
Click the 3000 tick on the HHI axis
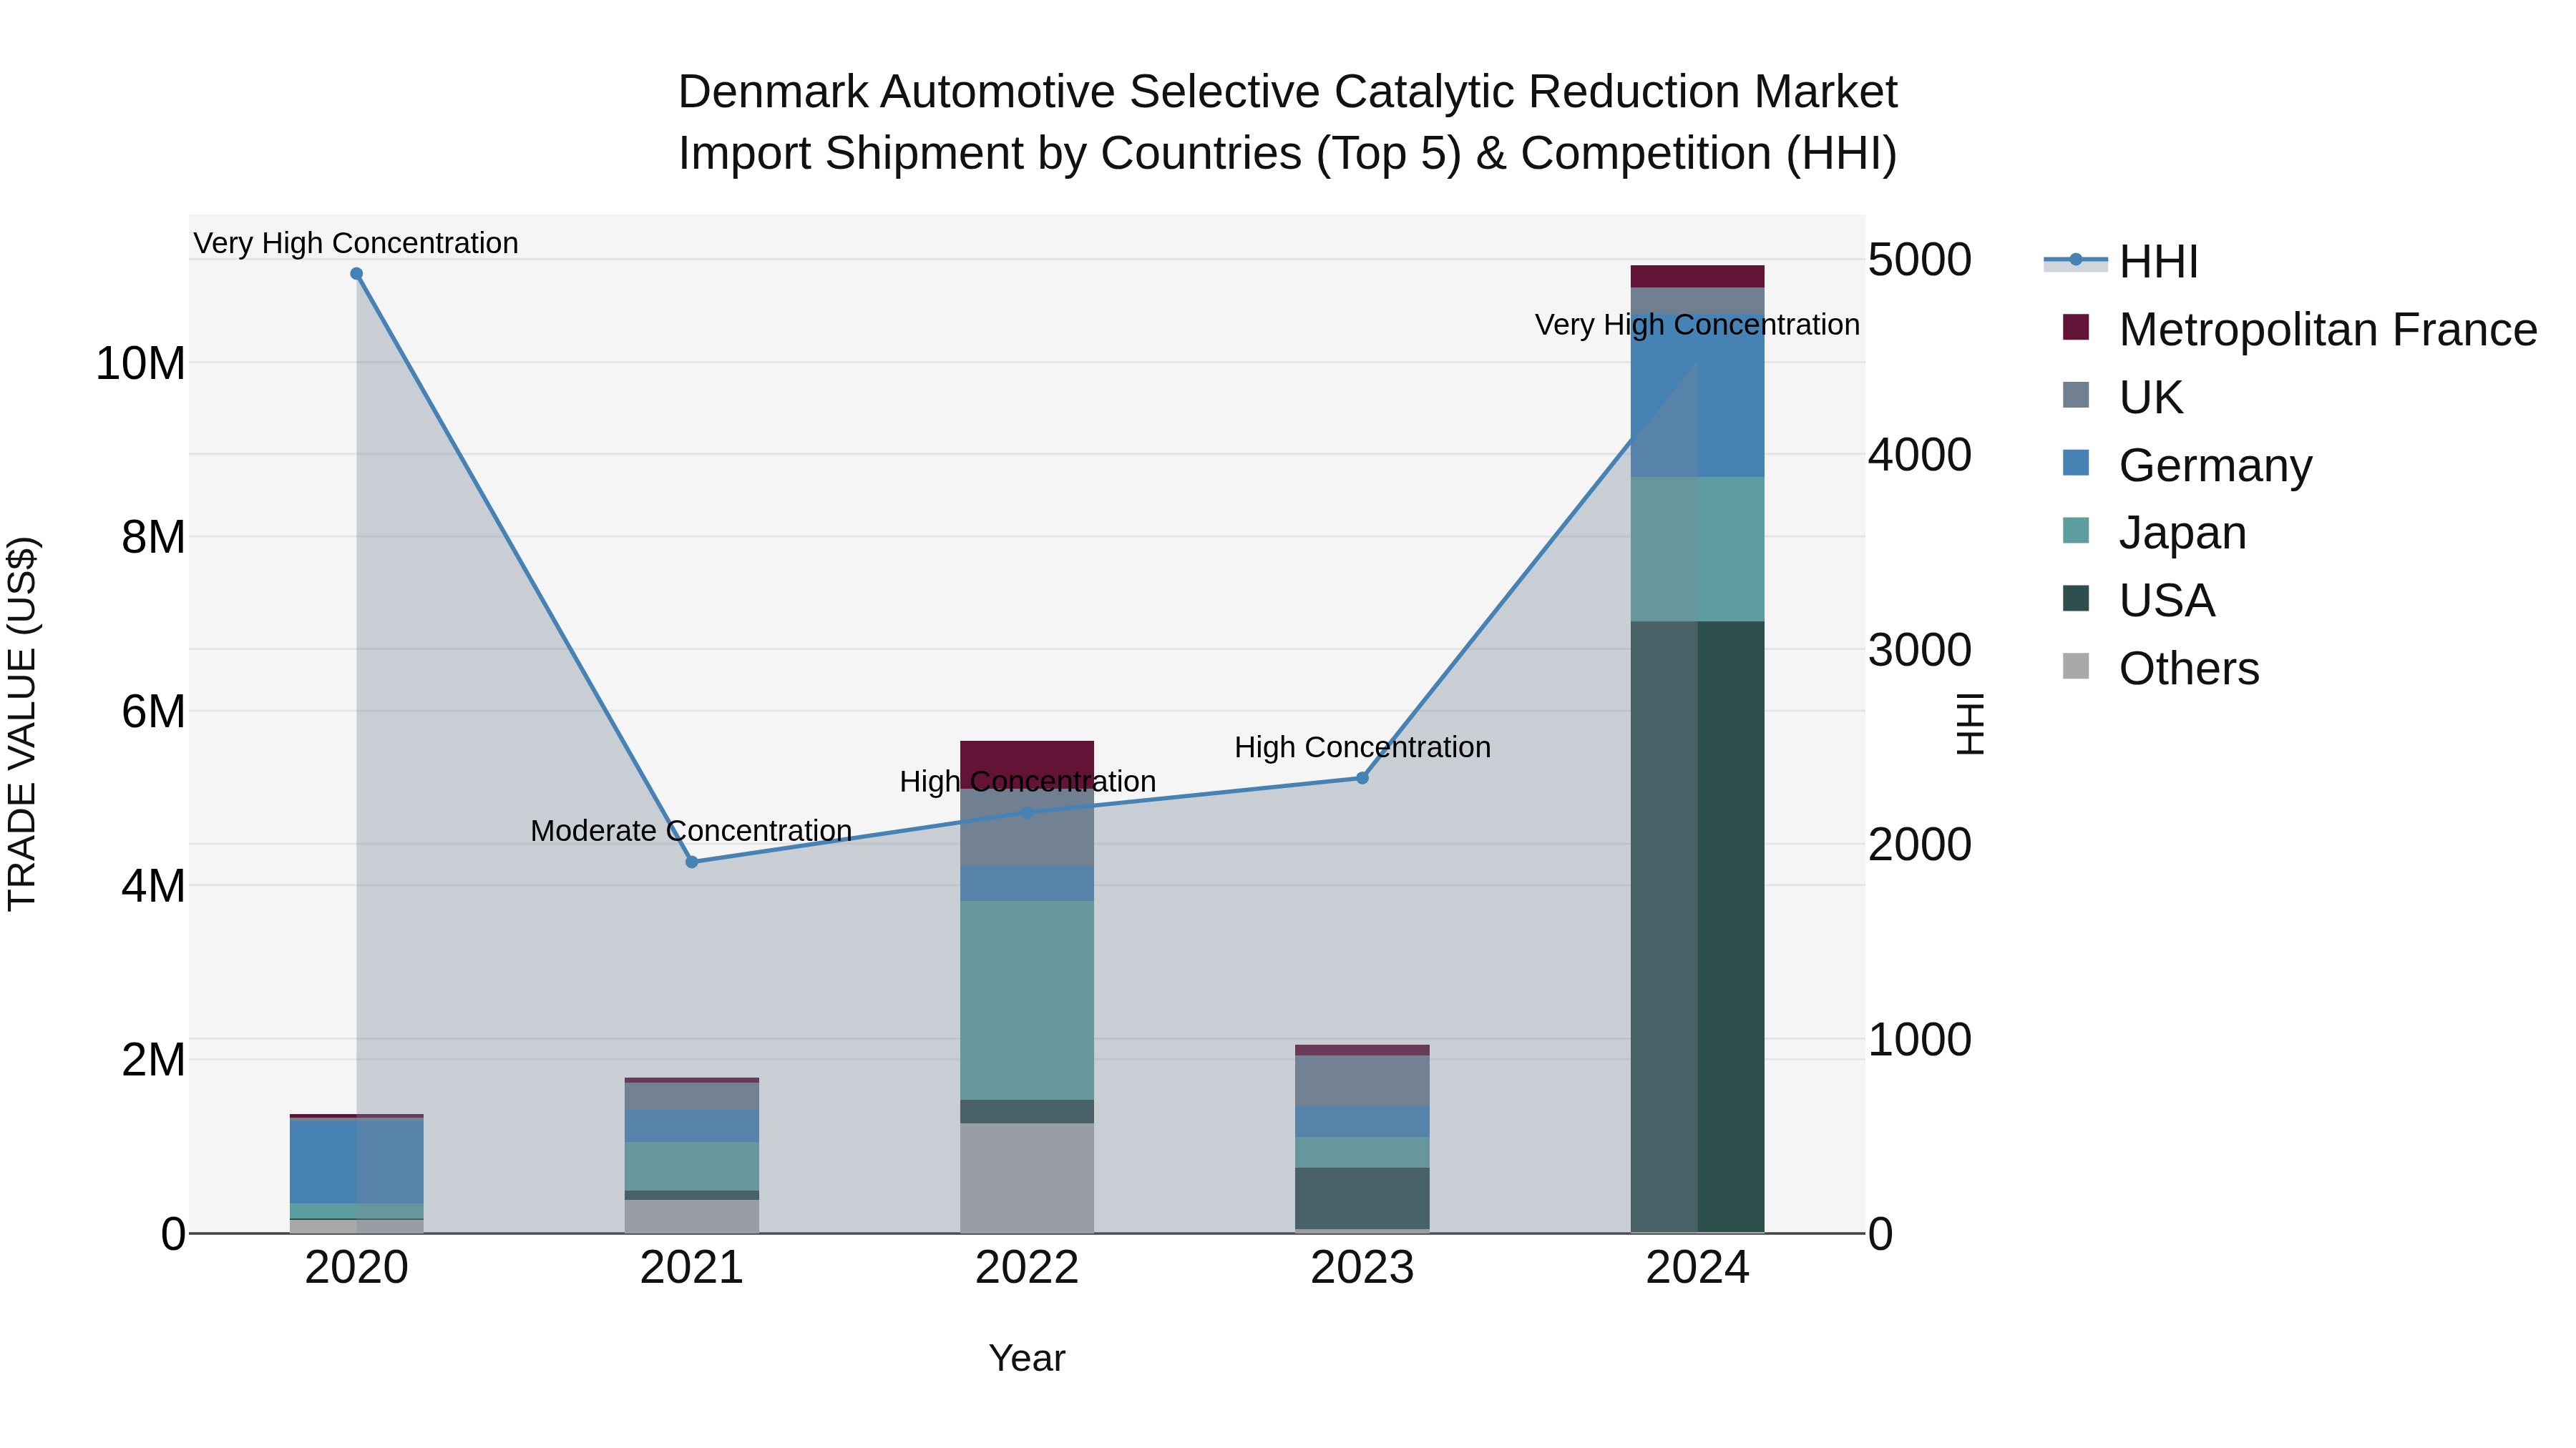click(1920, 651)
